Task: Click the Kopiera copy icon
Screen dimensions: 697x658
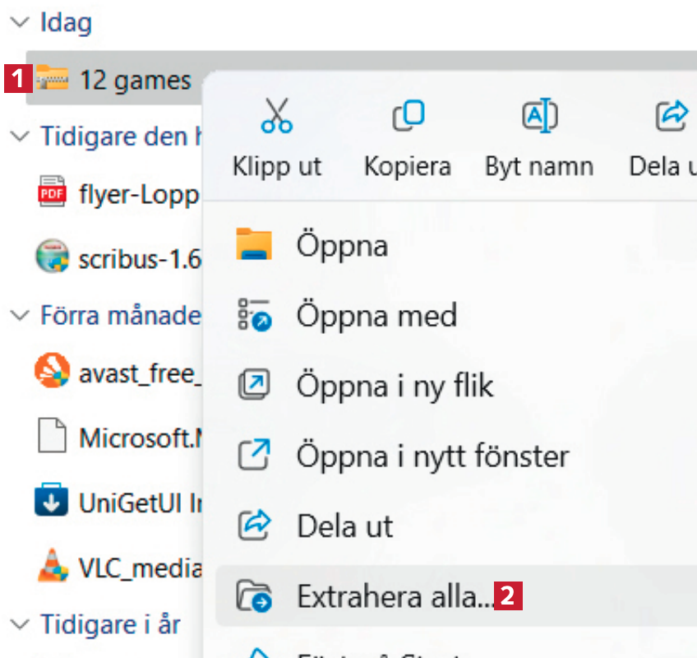Action: click(408, 116)
